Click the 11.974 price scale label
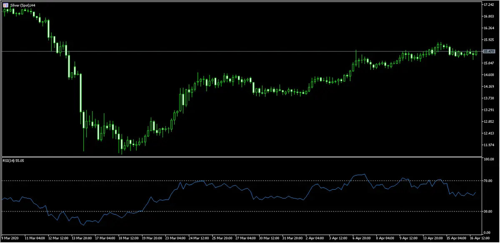 tap(488, 145)
